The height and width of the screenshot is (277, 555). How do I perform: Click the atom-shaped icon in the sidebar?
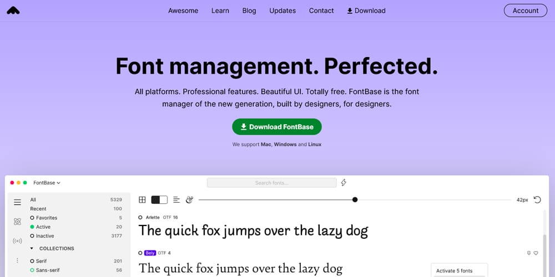coord(17,222)
